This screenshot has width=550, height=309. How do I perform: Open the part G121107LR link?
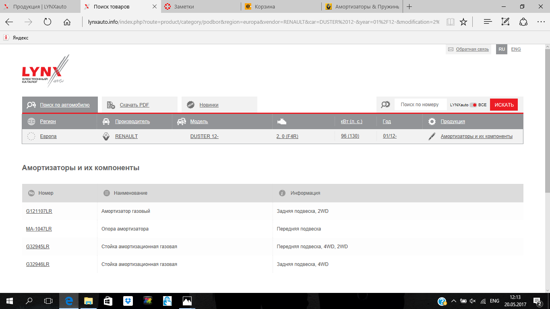click(39, 211)
